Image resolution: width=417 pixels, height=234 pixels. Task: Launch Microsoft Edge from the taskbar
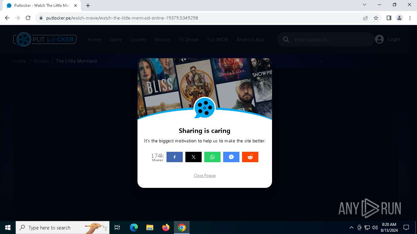click(134, 227)
